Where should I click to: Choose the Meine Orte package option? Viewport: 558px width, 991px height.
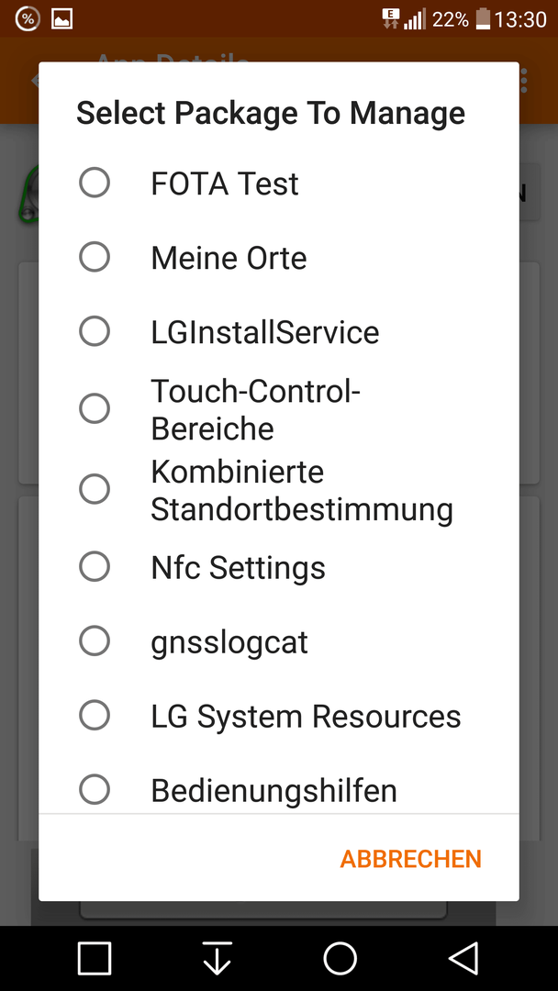[x=279, y=257]
